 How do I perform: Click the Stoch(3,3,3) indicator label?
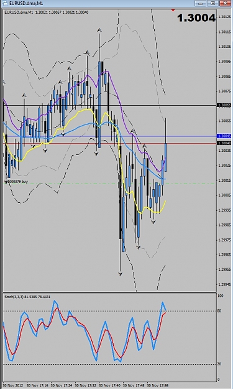click(27, 297)
